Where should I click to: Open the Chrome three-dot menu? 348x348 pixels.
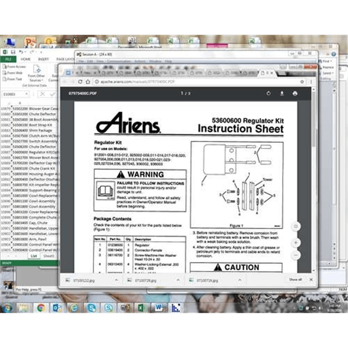coord(311,82)
